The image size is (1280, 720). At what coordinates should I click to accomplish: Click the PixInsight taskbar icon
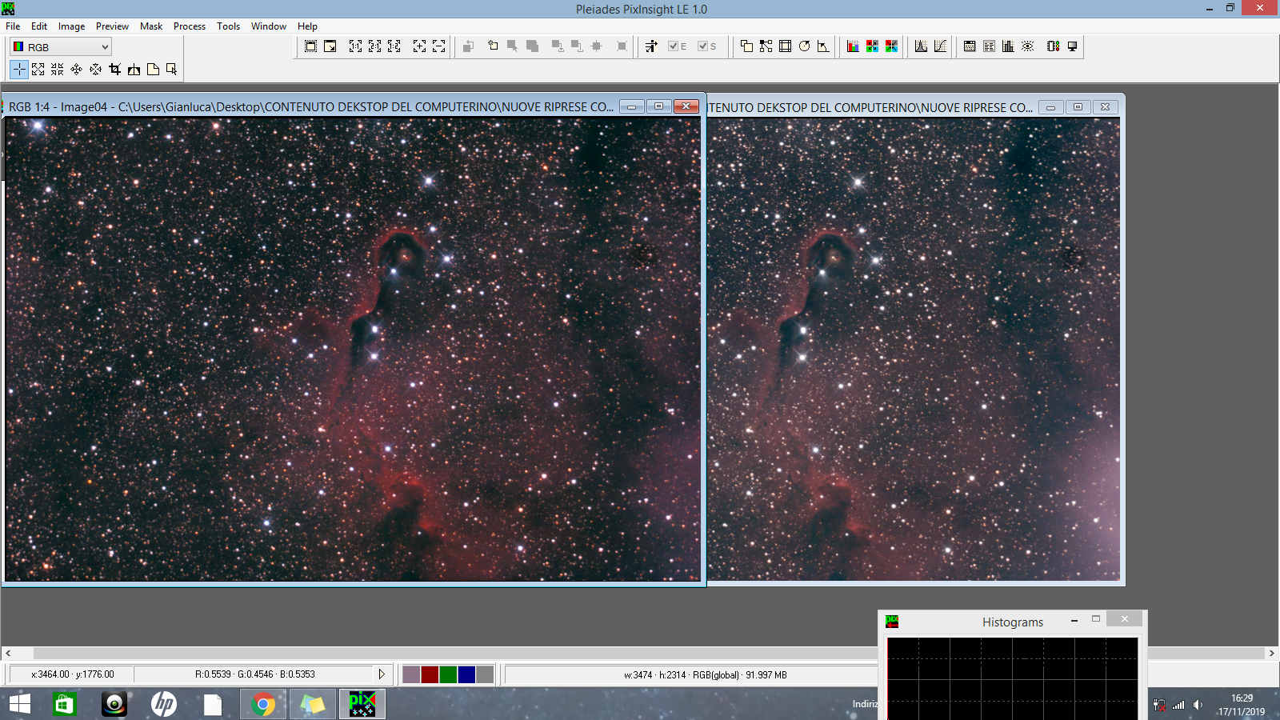362,704
